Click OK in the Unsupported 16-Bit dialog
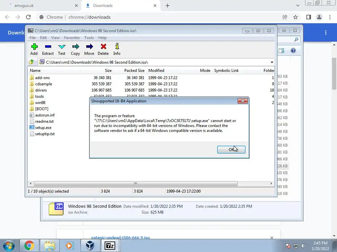 pyautogui.click(x=231, y=150)
